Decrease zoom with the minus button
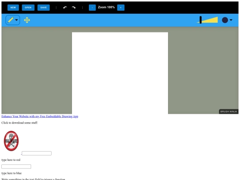Viewport: 240px width, 180px height. pos(92,8)
